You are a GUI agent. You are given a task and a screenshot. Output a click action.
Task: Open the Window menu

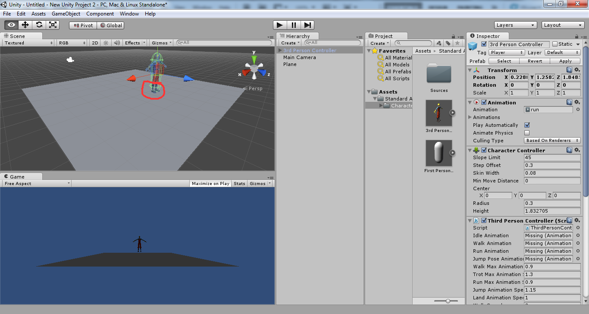(x=129, y=14)
